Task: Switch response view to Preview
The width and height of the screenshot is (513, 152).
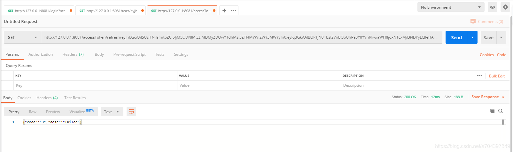Action: pos(53,112)
